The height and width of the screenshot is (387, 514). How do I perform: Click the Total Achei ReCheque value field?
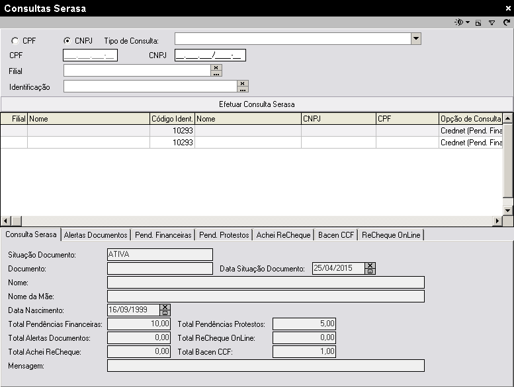[x=139, y=351]
